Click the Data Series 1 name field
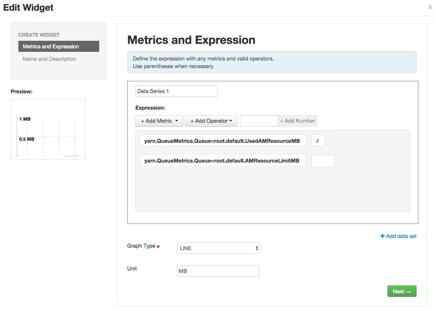 [176, 91]
